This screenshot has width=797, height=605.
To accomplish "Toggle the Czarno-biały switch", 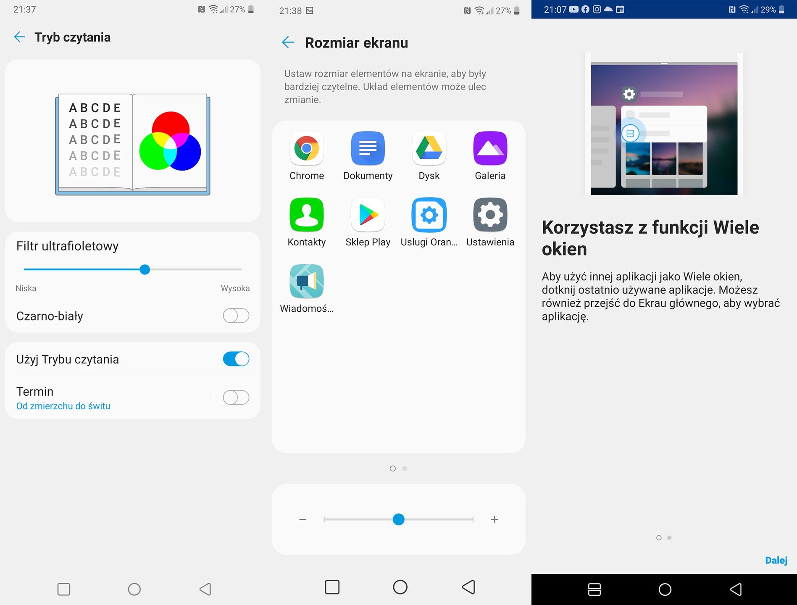I will click(x=236, y=316).
